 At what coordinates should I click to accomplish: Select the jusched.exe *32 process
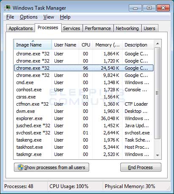coord(84,126)
